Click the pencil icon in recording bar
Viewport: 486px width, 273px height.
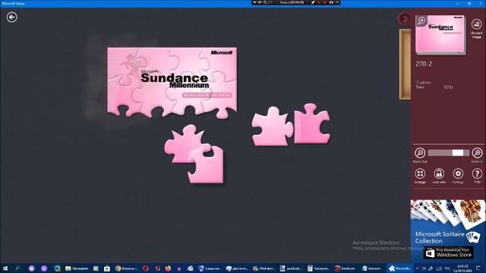point(313,2)
